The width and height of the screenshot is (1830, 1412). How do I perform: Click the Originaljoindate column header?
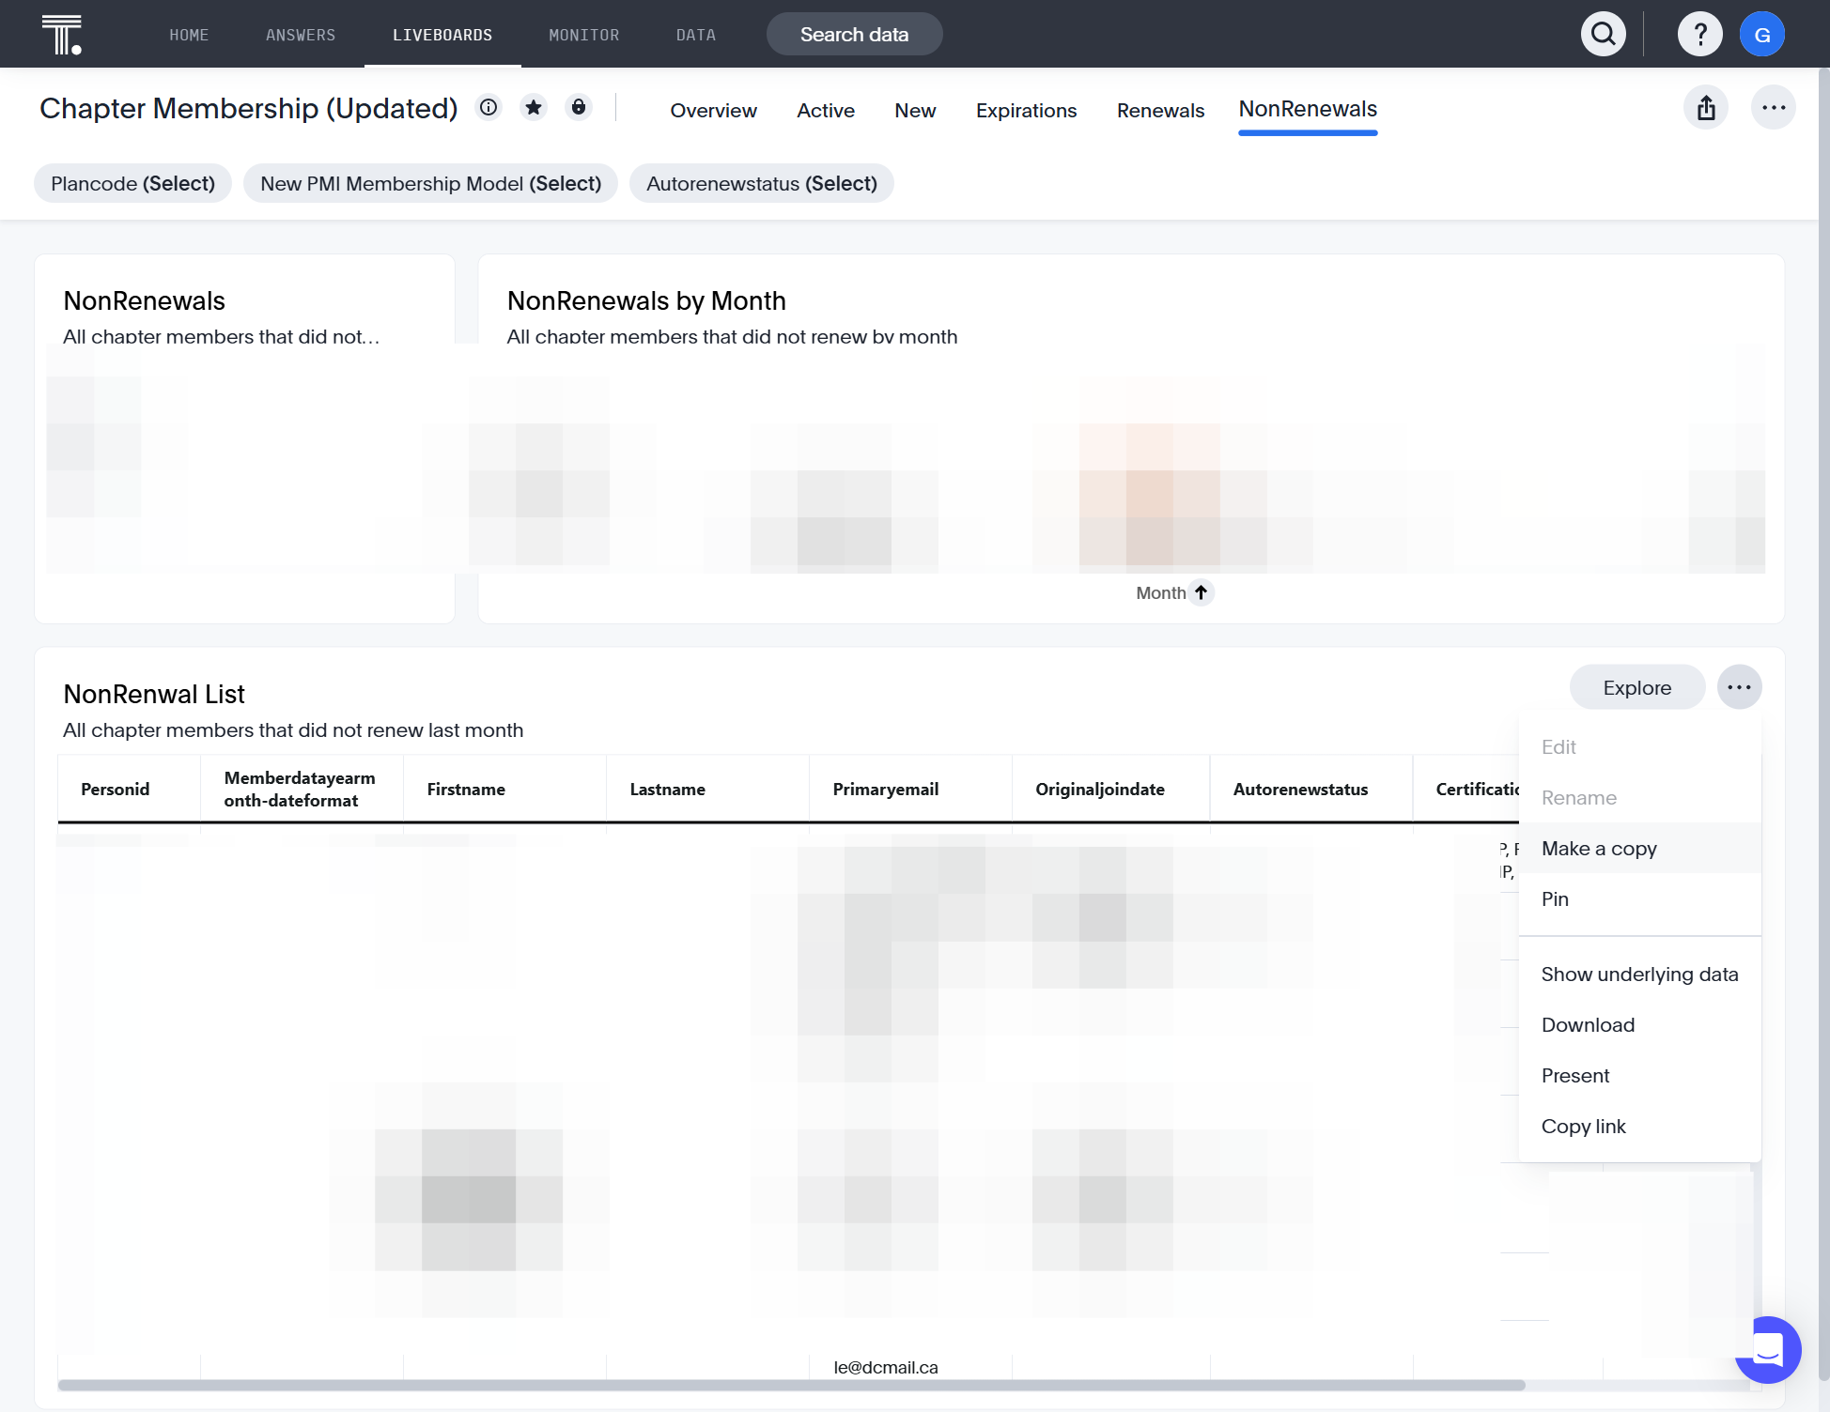pyautogui.click(x=1111, y=789)
